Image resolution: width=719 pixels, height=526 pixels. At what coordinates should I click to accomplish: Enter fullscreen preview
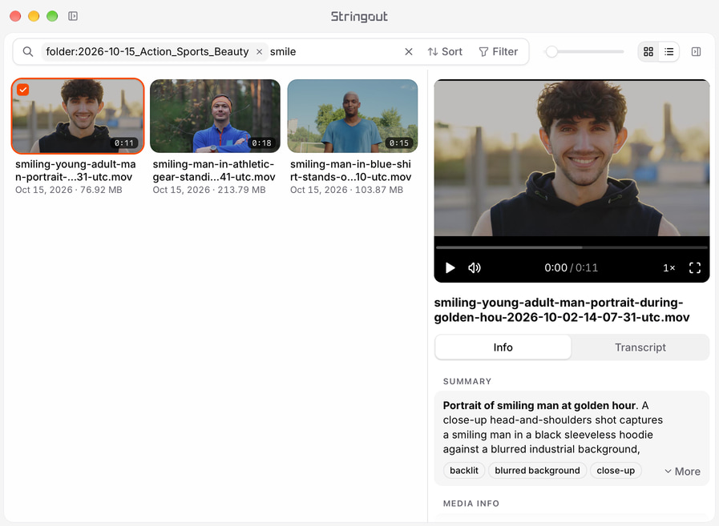(x=695, y=267)
